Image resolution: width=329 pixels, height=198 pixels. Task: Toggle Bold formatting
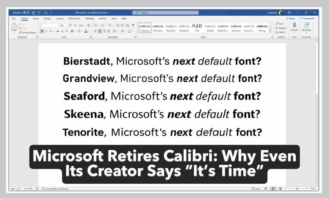click(42, 31)
